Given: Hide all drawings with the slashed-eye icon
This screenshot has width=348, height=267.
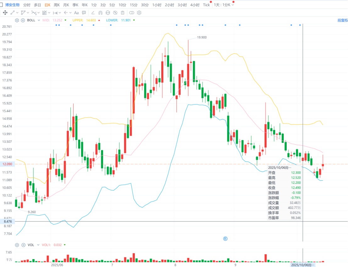Looking at the screenshot, I should tap(115, 13).
